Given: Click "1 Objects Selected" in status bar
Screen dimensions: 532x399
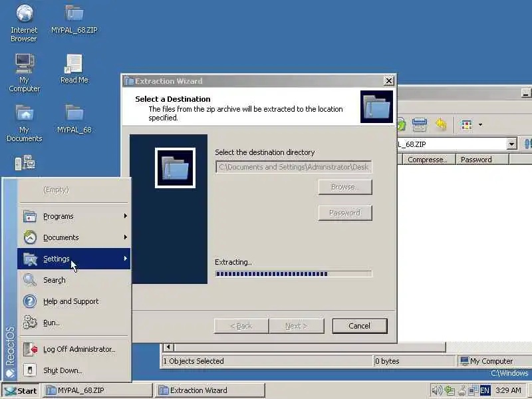Looking at the screenshot, I should (x=194, y=361).
